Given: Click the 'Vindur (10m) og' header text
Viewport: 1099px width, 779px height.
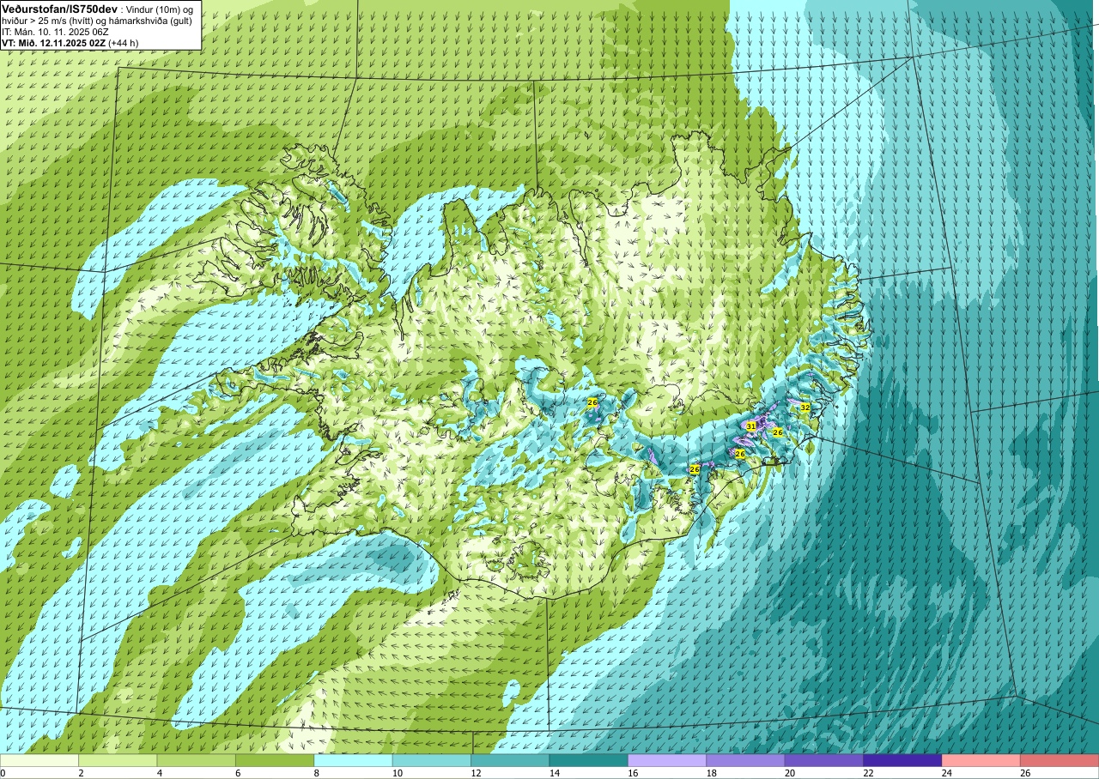Looking at the screenshot, I should click(161, 9).
